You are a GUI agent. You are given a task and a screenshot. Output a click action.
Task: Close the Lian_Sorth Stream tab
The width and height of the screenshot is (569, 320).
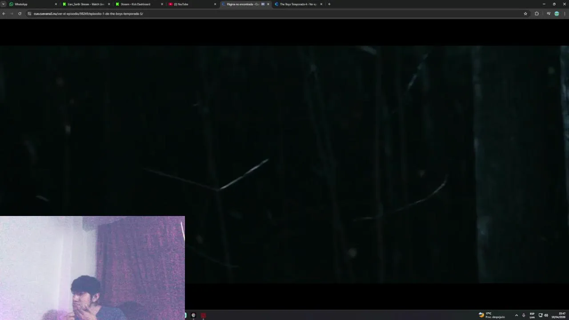point(109,4)
